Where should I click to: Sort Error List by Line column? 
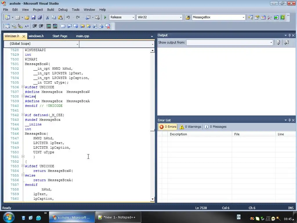click(x=285, y=134)
